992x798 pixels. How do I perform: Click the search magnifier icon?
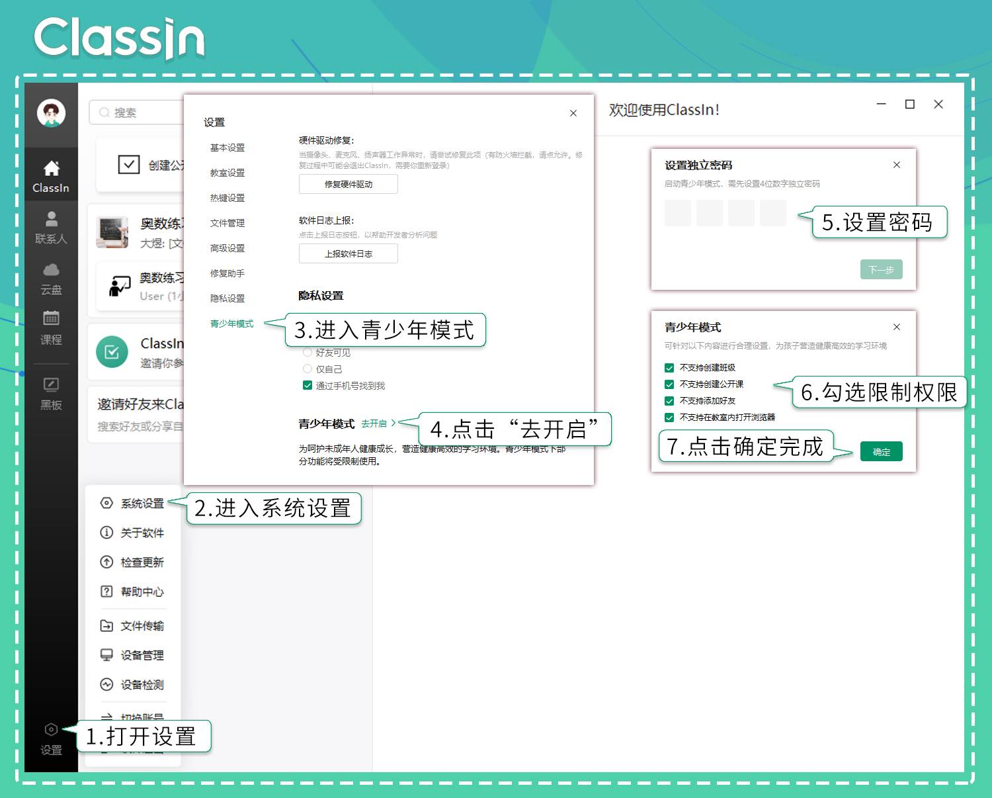pyautogui.click(x=104, y=112)
